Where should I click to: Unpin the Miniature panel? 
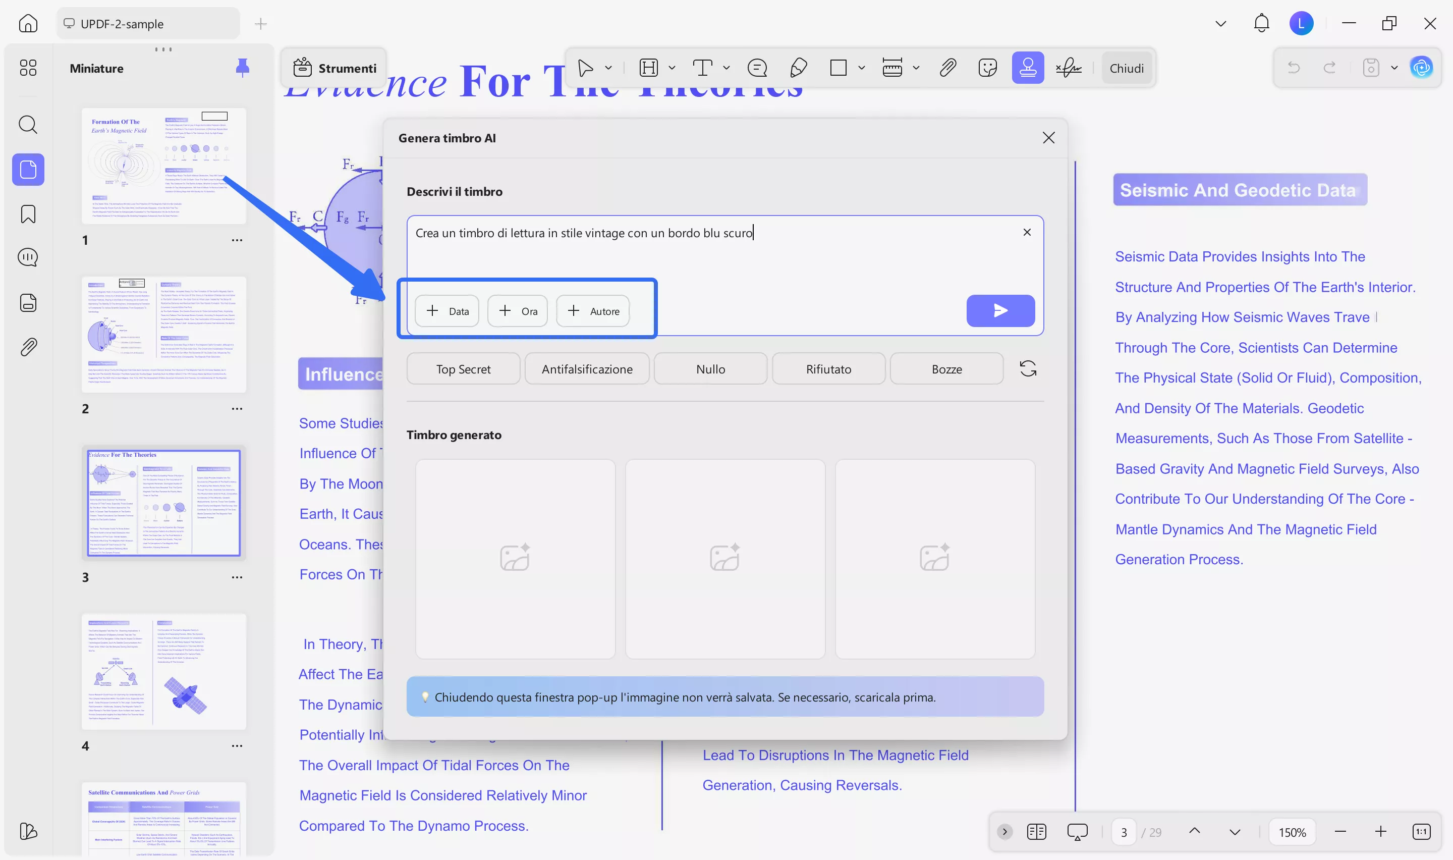[x=243, y=68]
